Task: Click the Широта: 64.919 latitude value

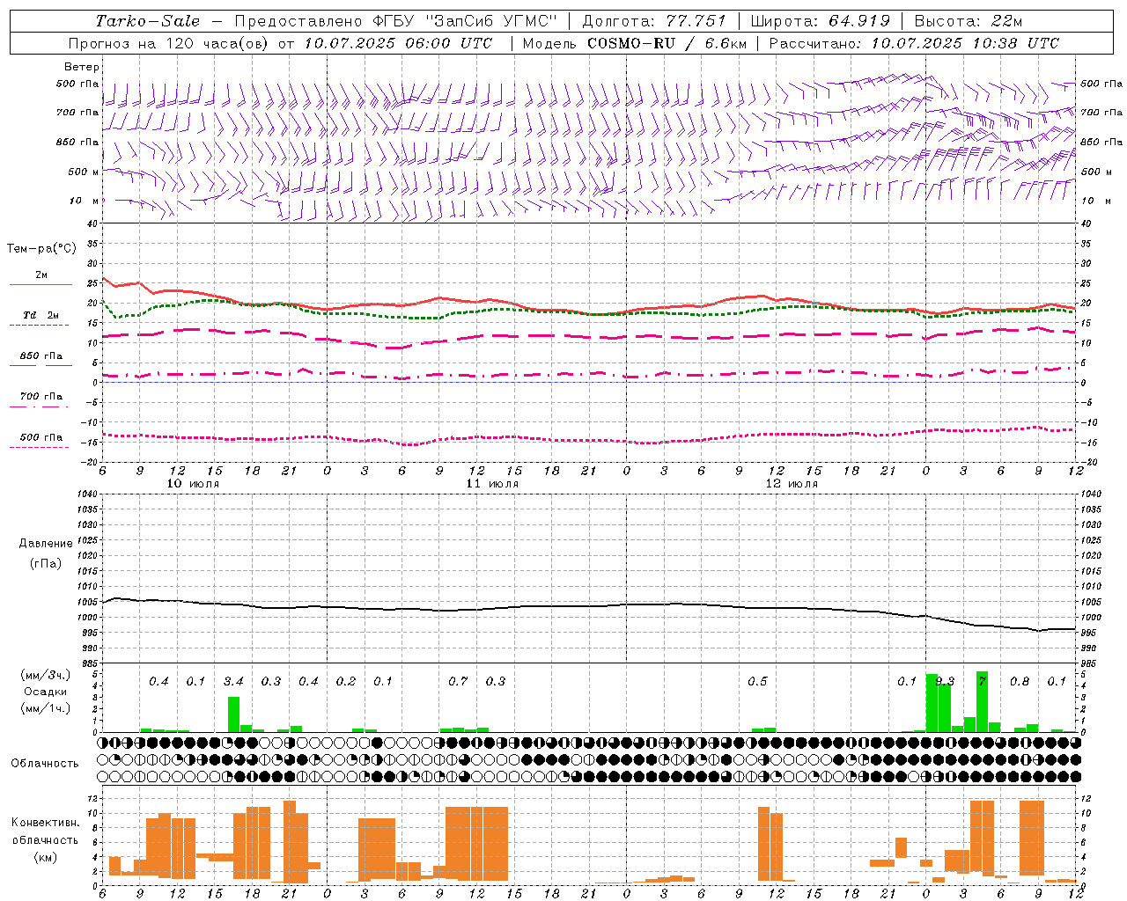Action: (x=821, y=21)
